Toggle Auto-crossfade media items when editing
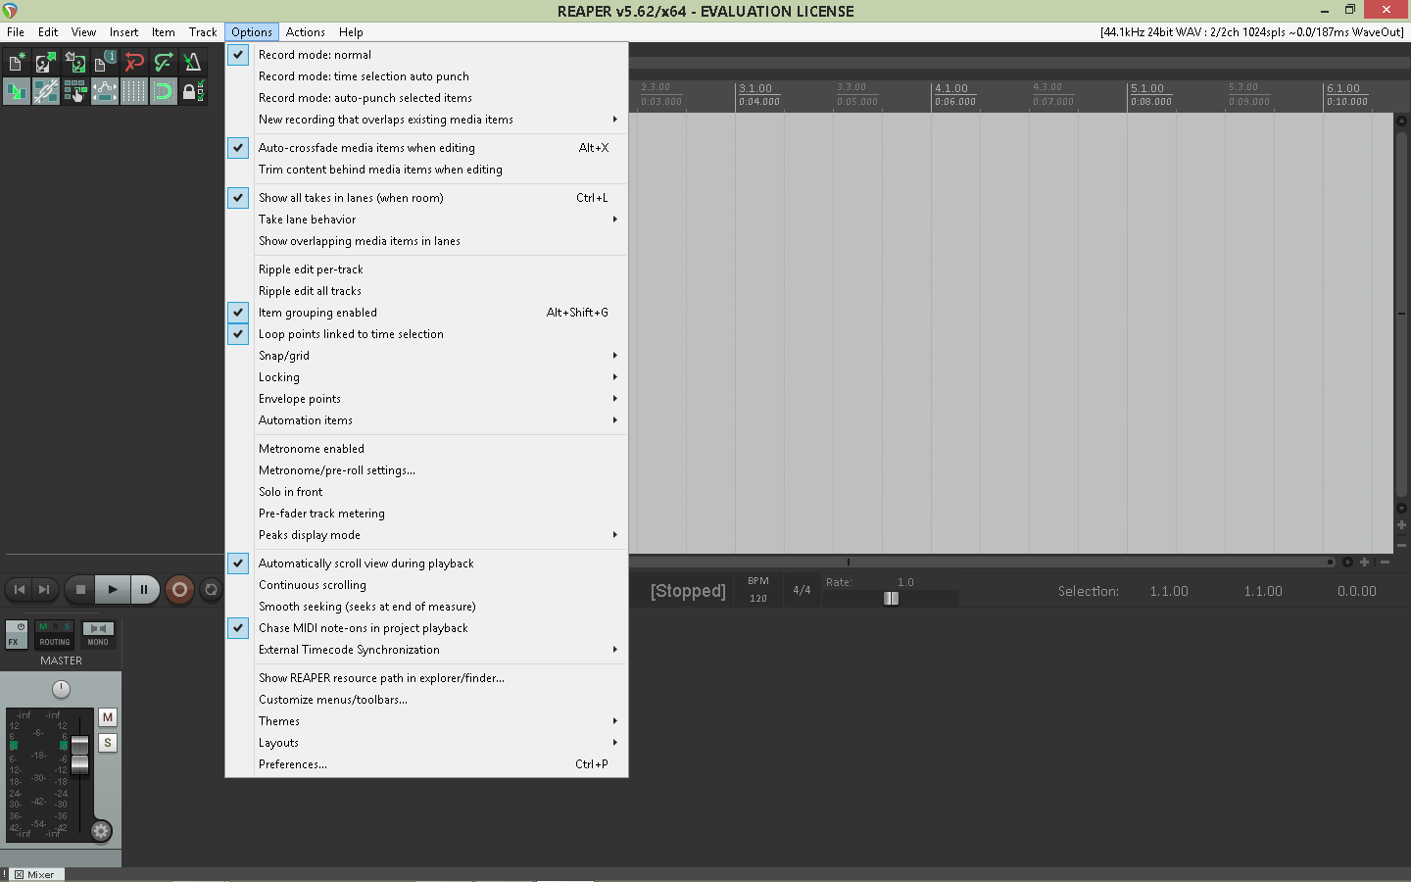 426,148
